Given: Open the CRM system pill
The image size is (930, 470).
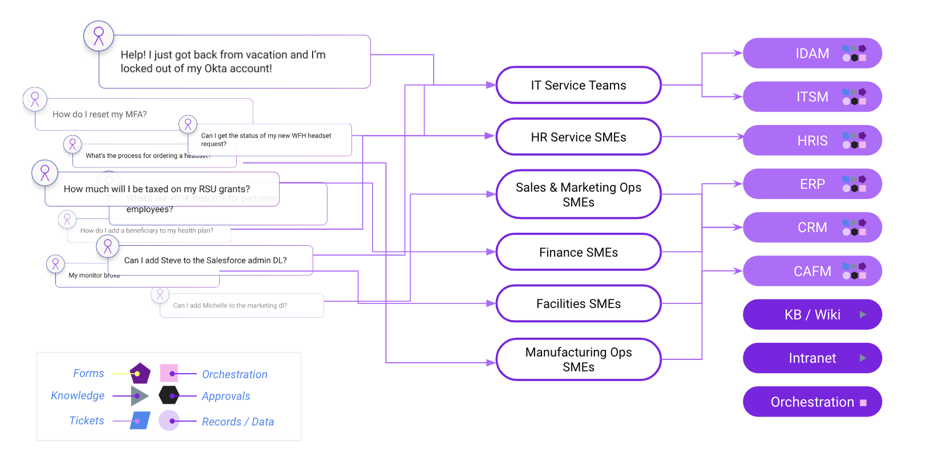Looking at the screenshot, I should [811, 228].
